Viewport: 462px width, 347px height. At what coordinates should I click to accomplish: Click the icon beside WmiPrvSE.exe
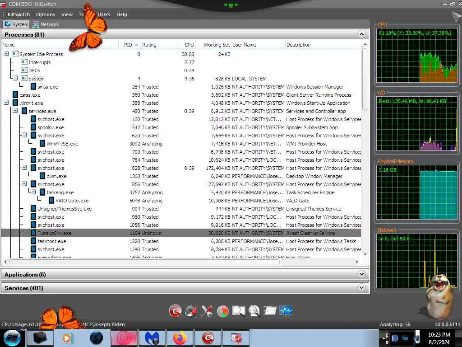[x=42, y=143]
